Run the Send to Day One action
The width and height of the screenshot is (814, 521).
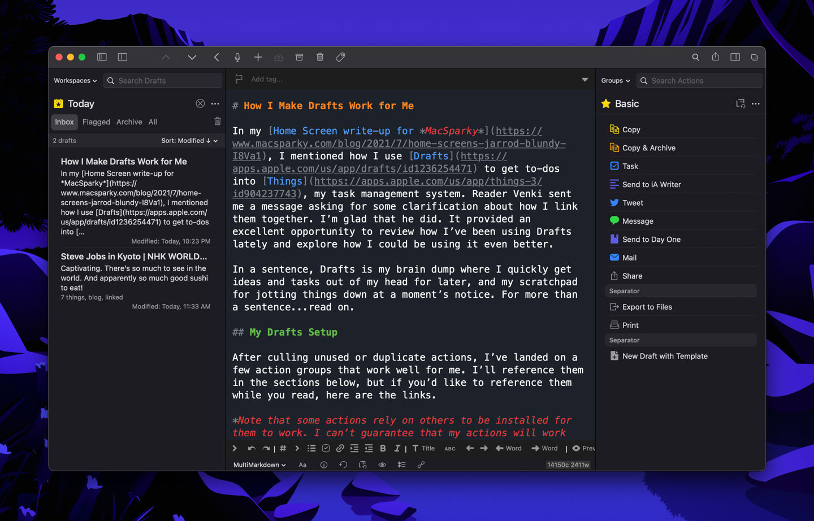point(681,239)
